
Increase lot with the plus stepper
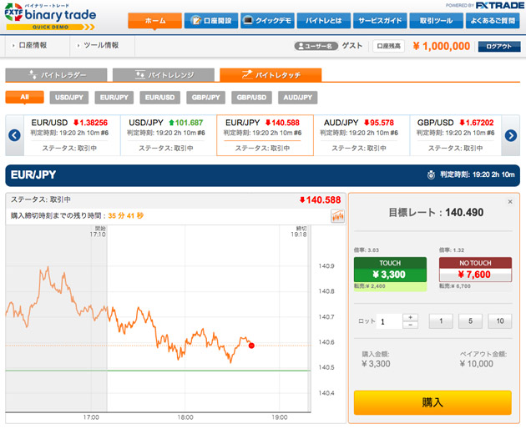pos(410,317)
